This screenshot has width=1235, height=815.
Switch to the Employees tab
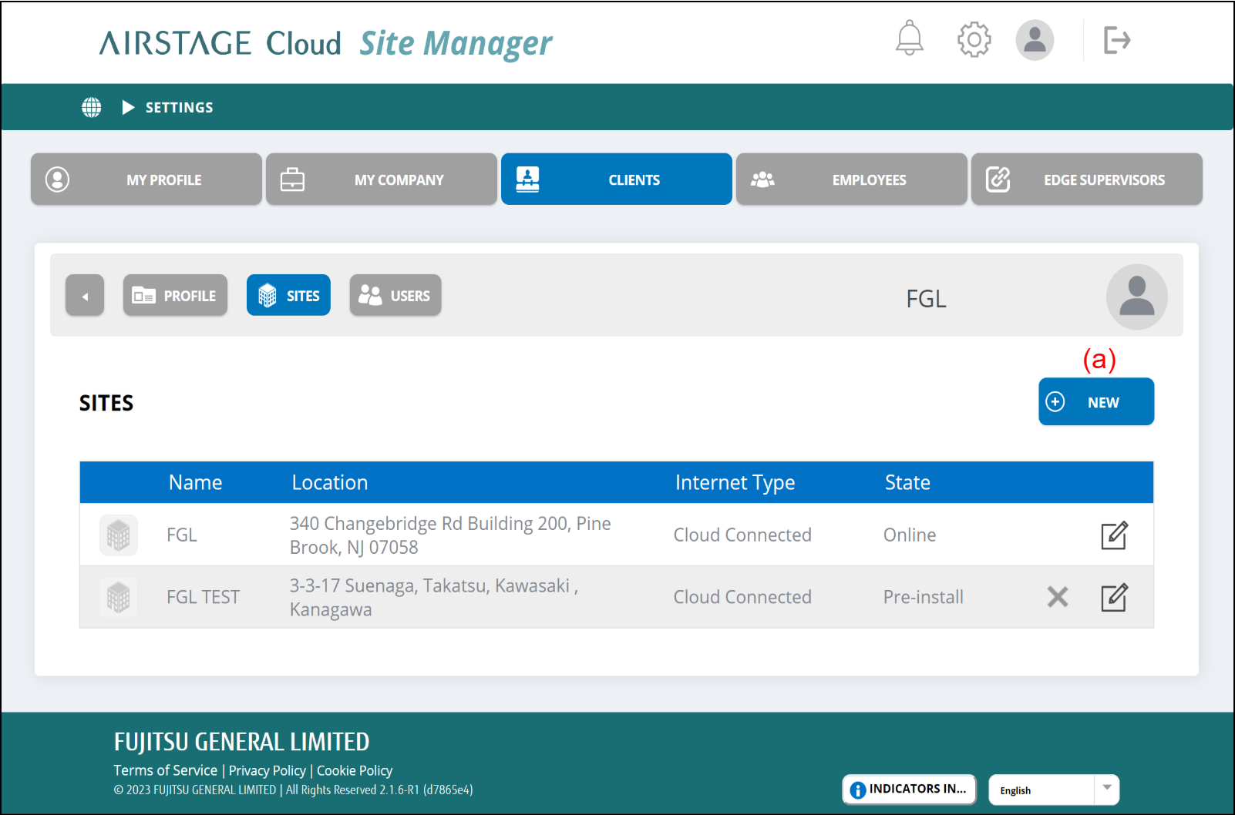(x=851, y=179)
